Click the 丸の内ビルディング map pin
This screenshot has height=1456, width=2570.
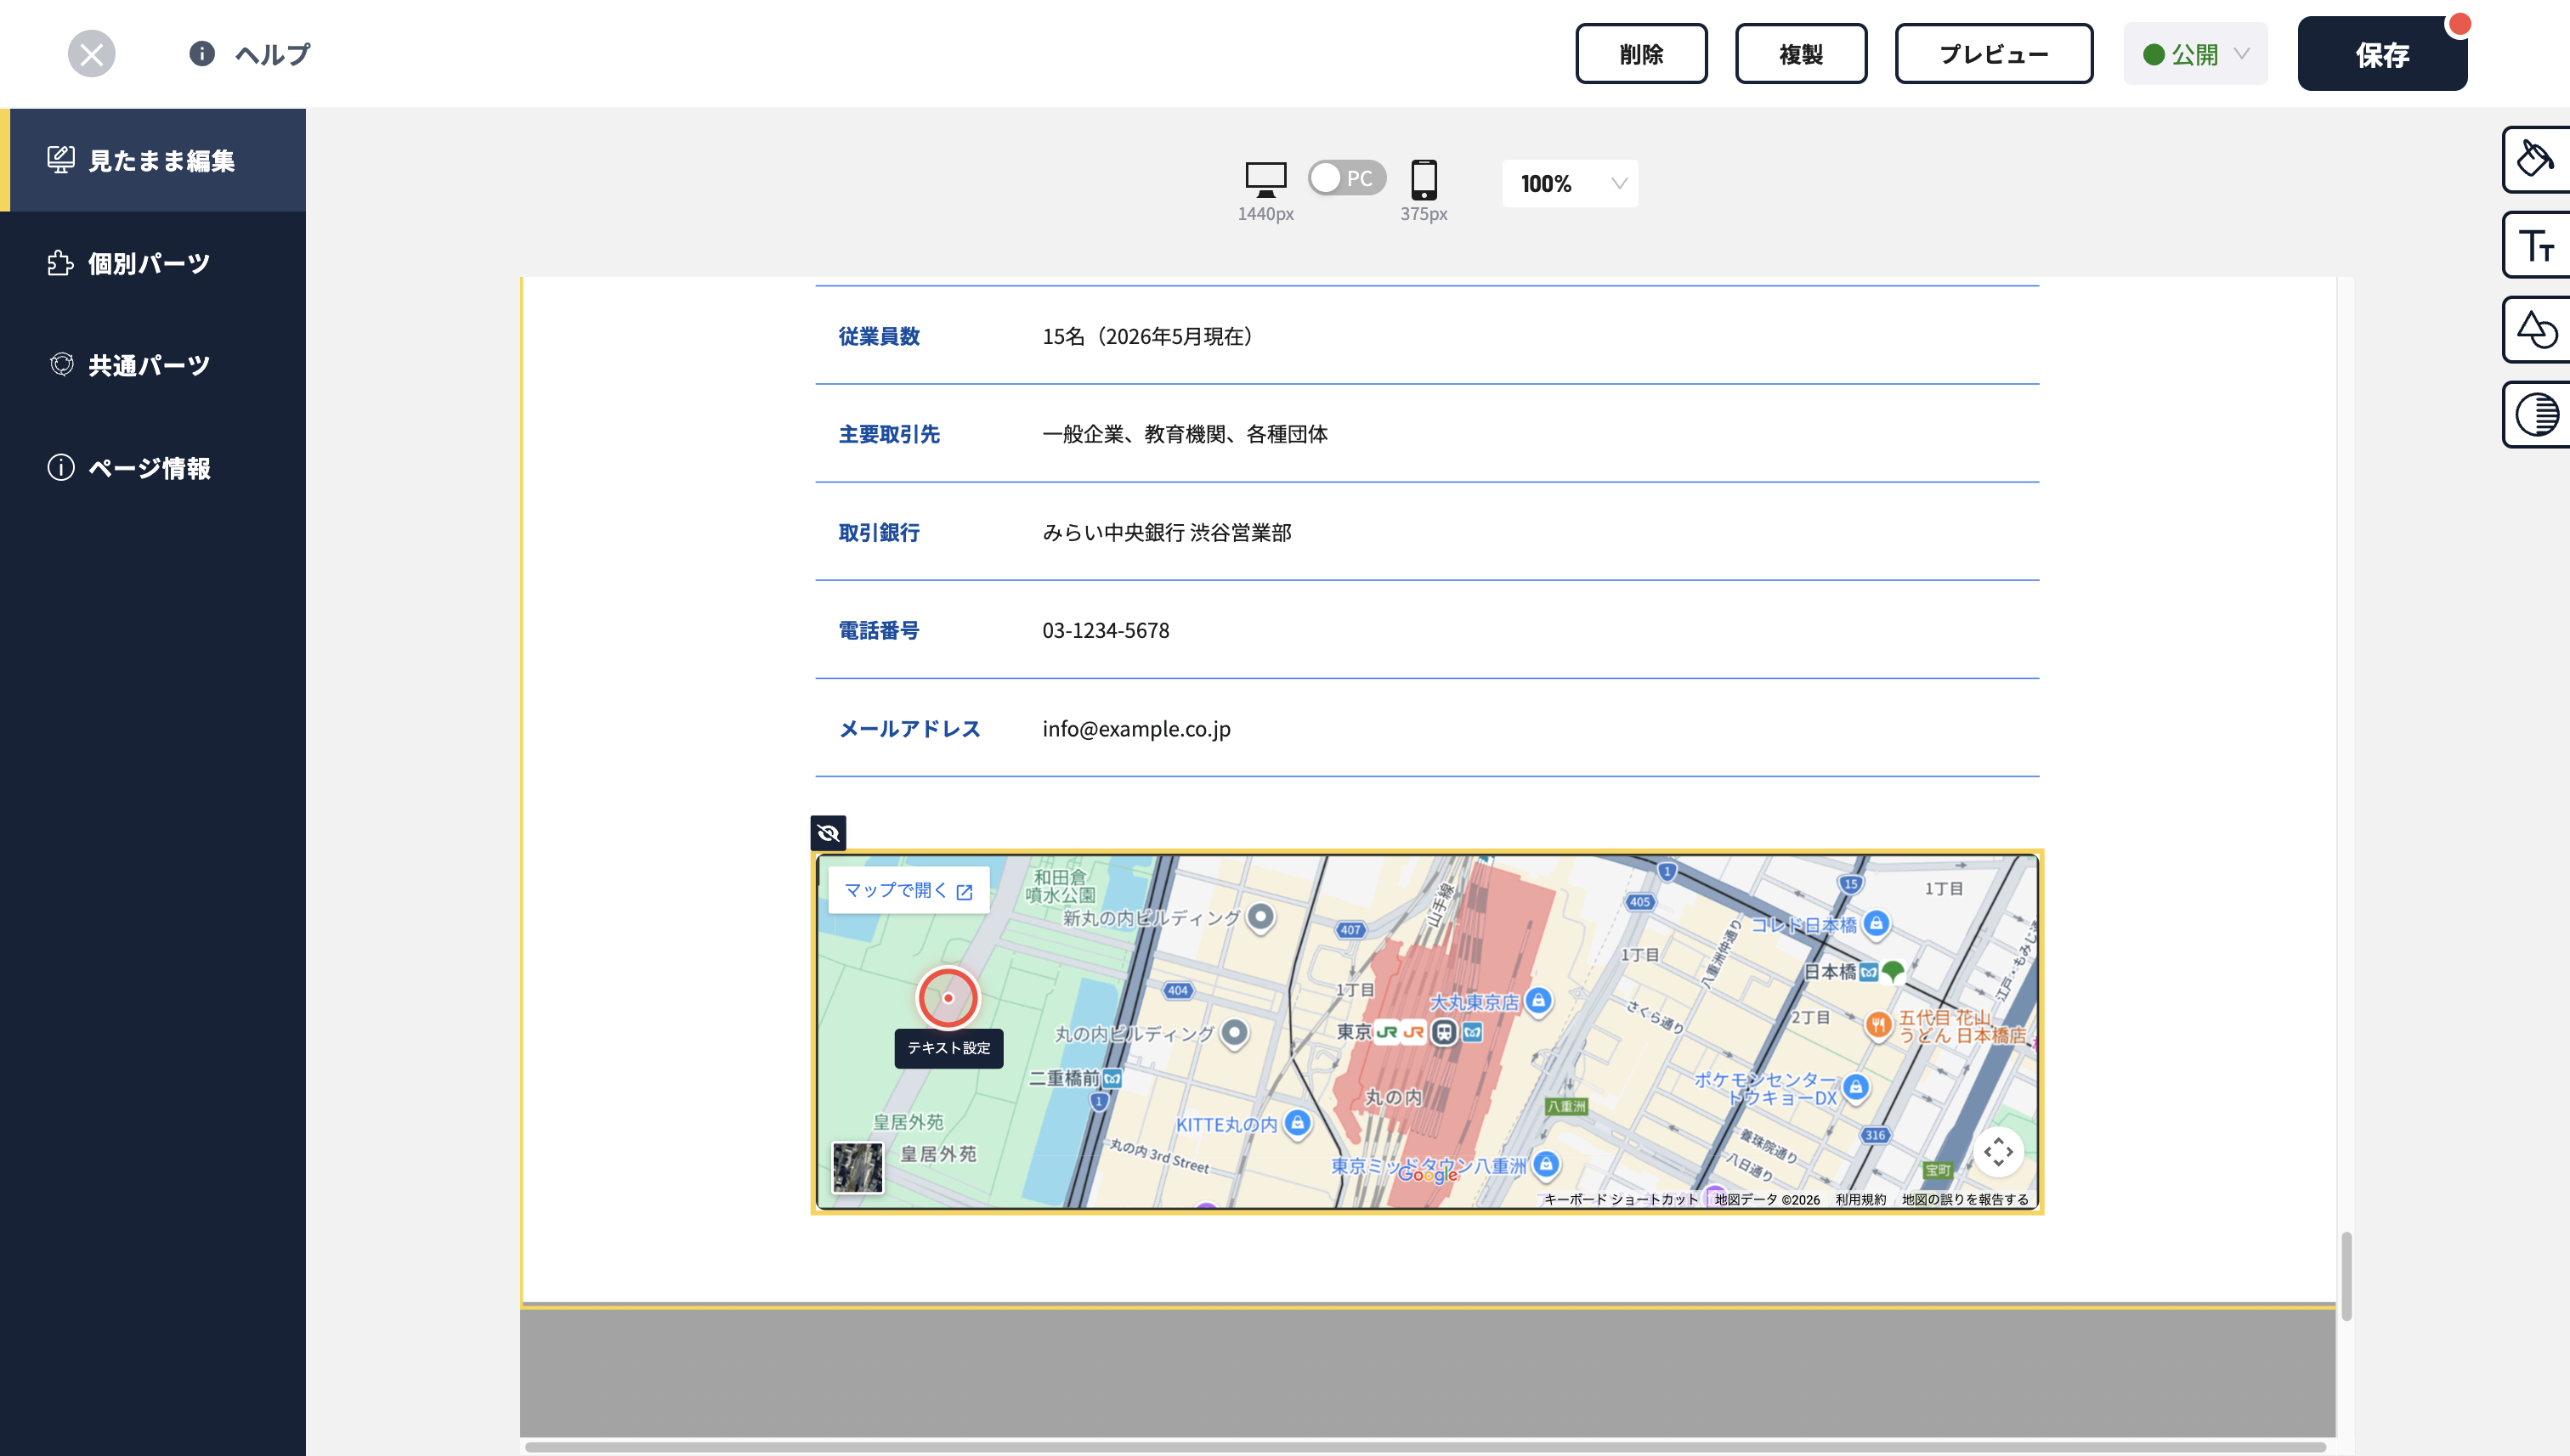point(1236,1032)
